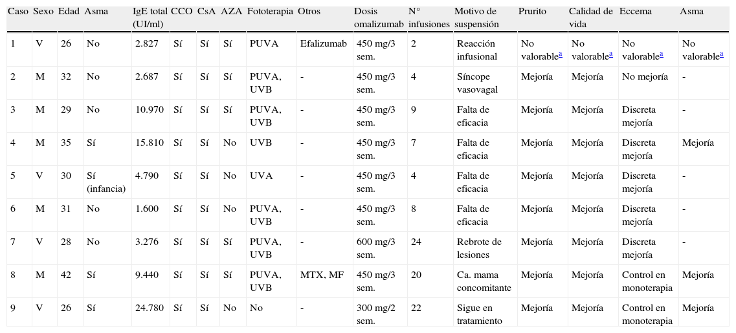The height and width of the screenshot is (333, 736).
Task: Click the 'Motivo de suspensión' header
Action: pos(476,17)
